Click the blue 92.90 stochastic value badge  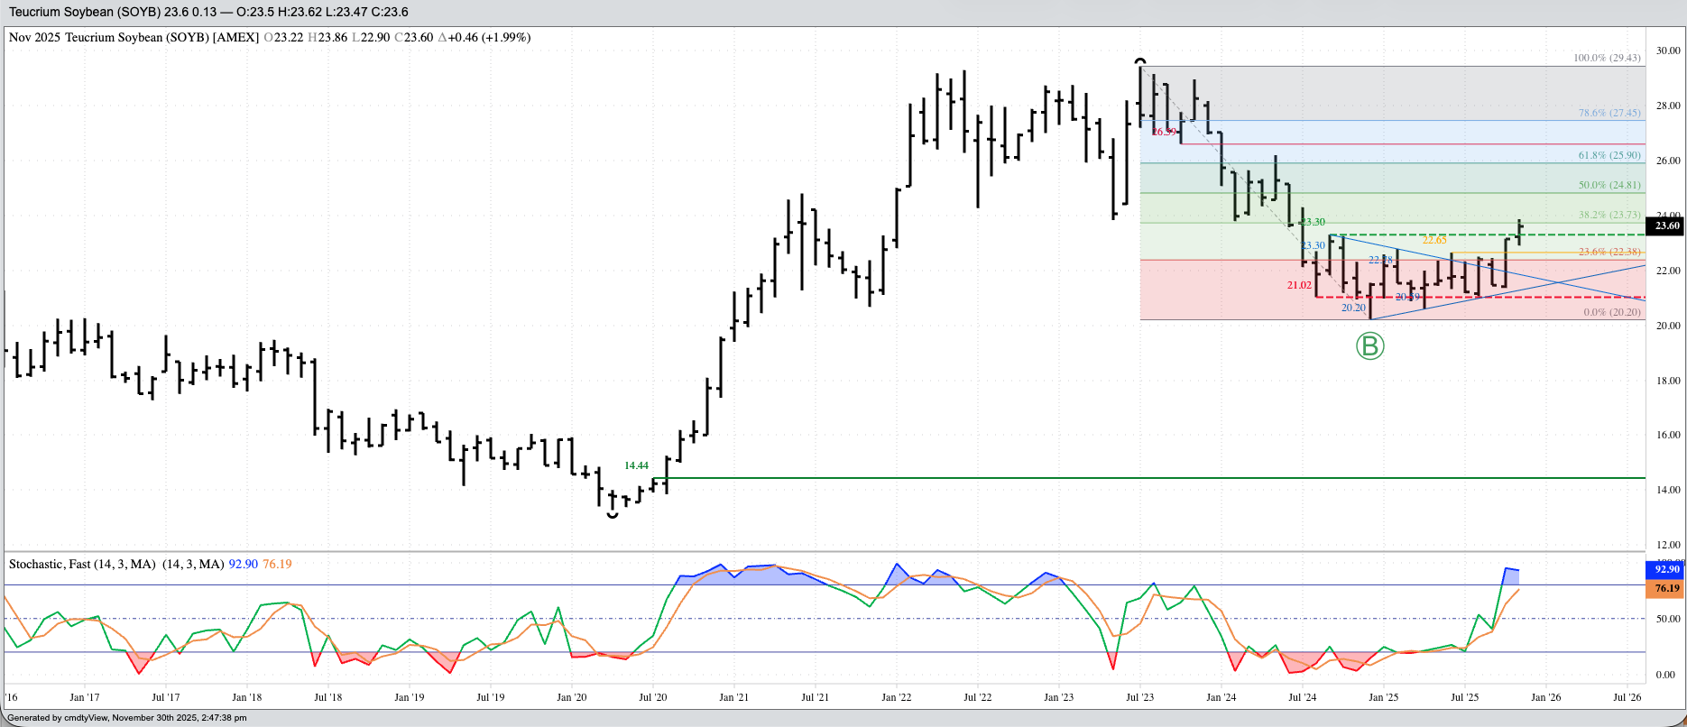tap(1665, 569)
